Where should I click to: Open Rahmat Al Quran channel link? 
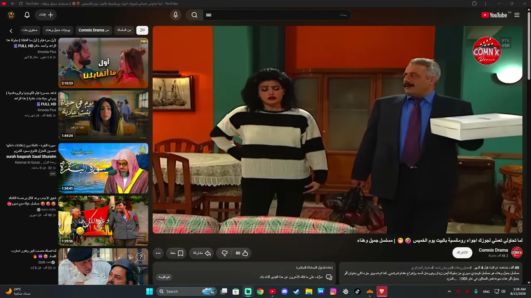[36, 163]
